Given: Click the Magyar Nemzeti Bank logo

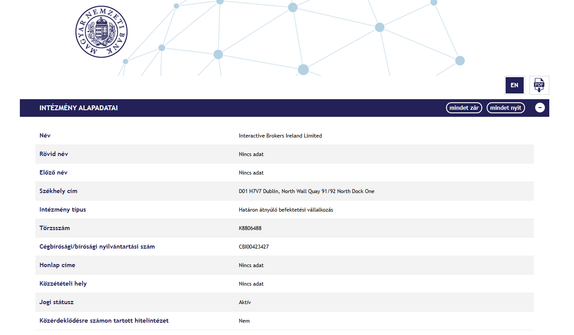Looking at the screenshot, I should [x=101, y=32].
